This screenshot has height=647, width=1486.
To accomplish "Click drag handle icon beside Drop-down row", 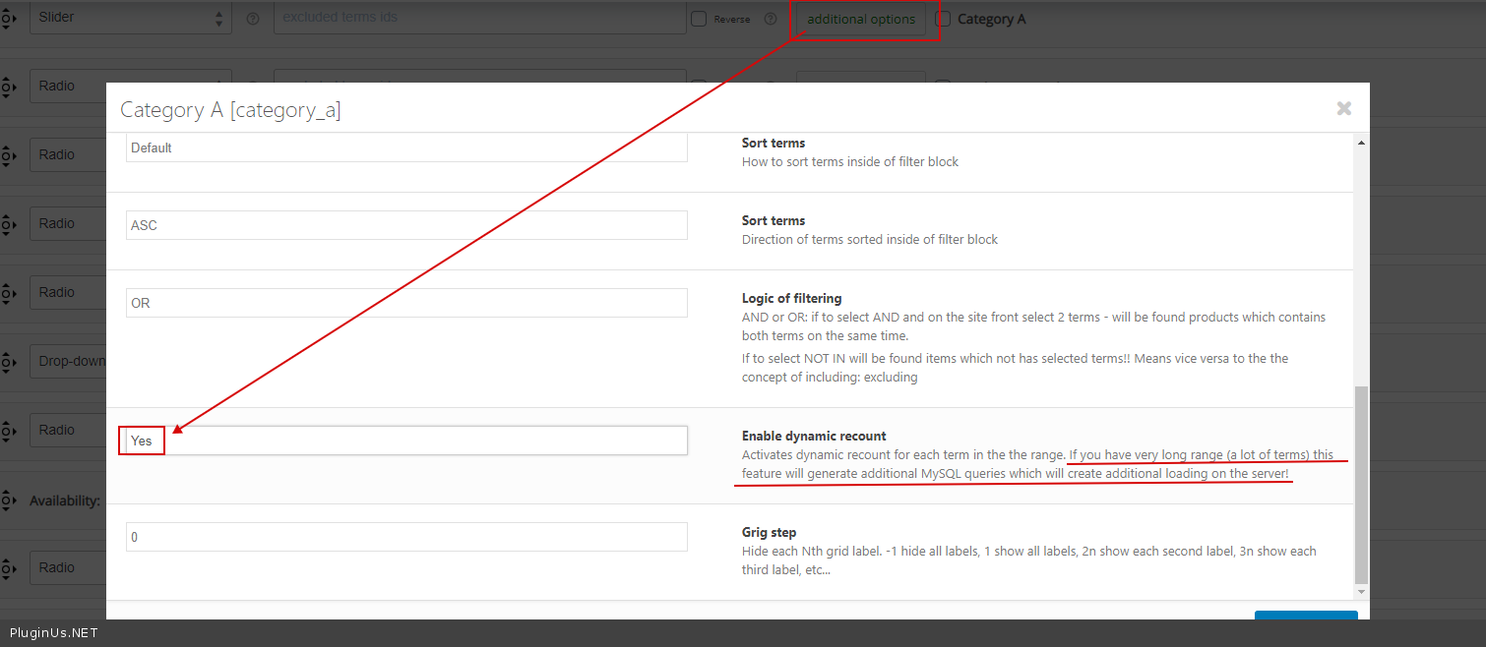I will (7, 362).
